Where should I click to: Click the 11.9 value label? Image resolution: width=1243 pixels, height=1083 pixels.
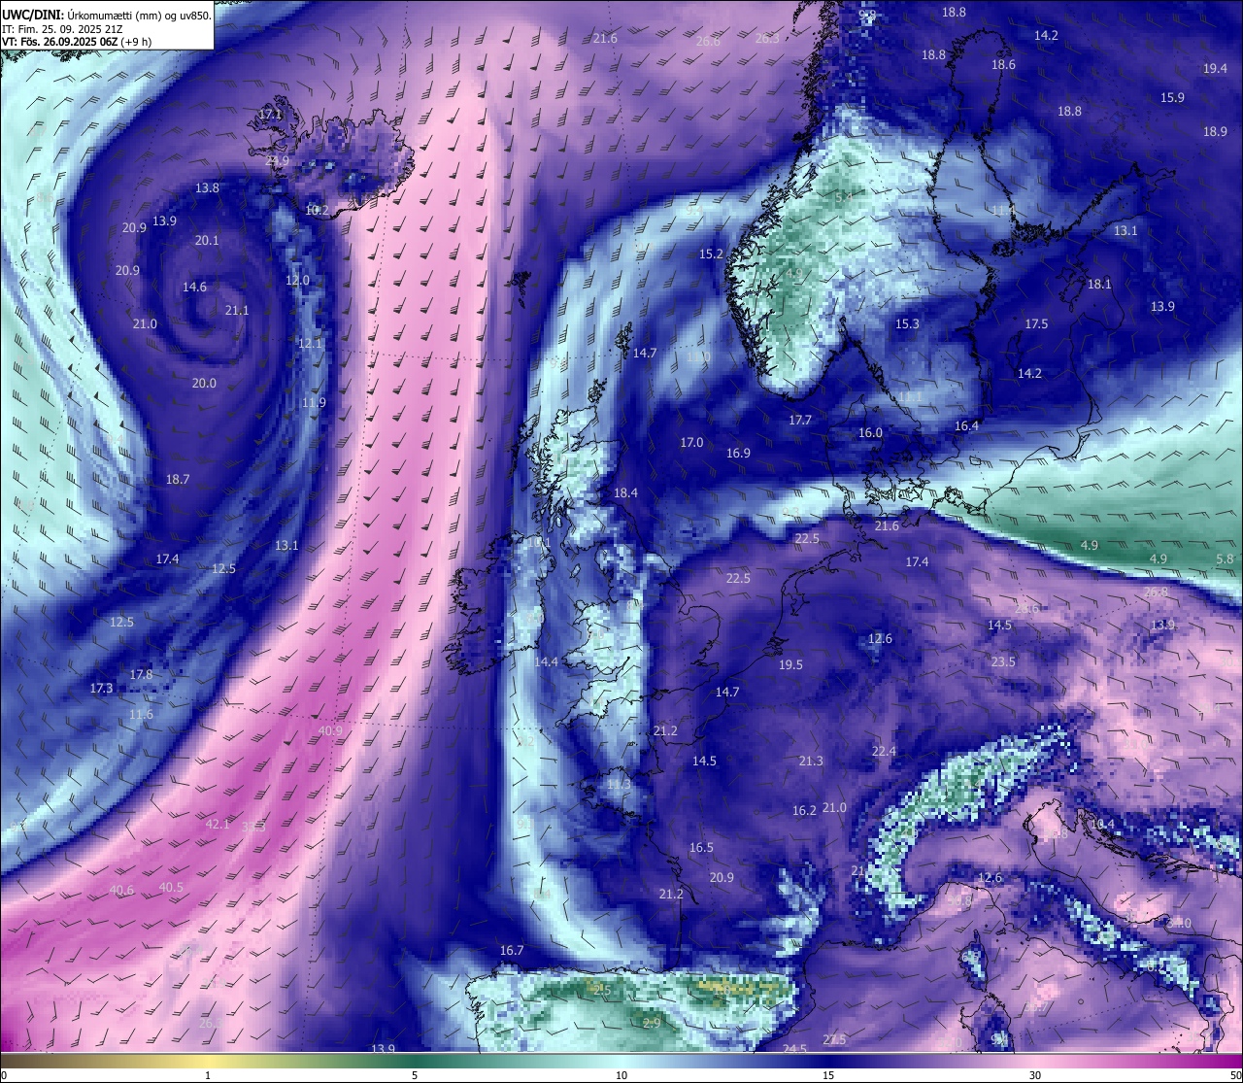pyautogui.click(x=314, y=402)
